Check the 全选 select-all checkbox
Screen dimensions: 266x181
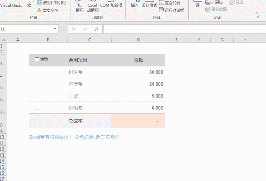coord(37,60)
